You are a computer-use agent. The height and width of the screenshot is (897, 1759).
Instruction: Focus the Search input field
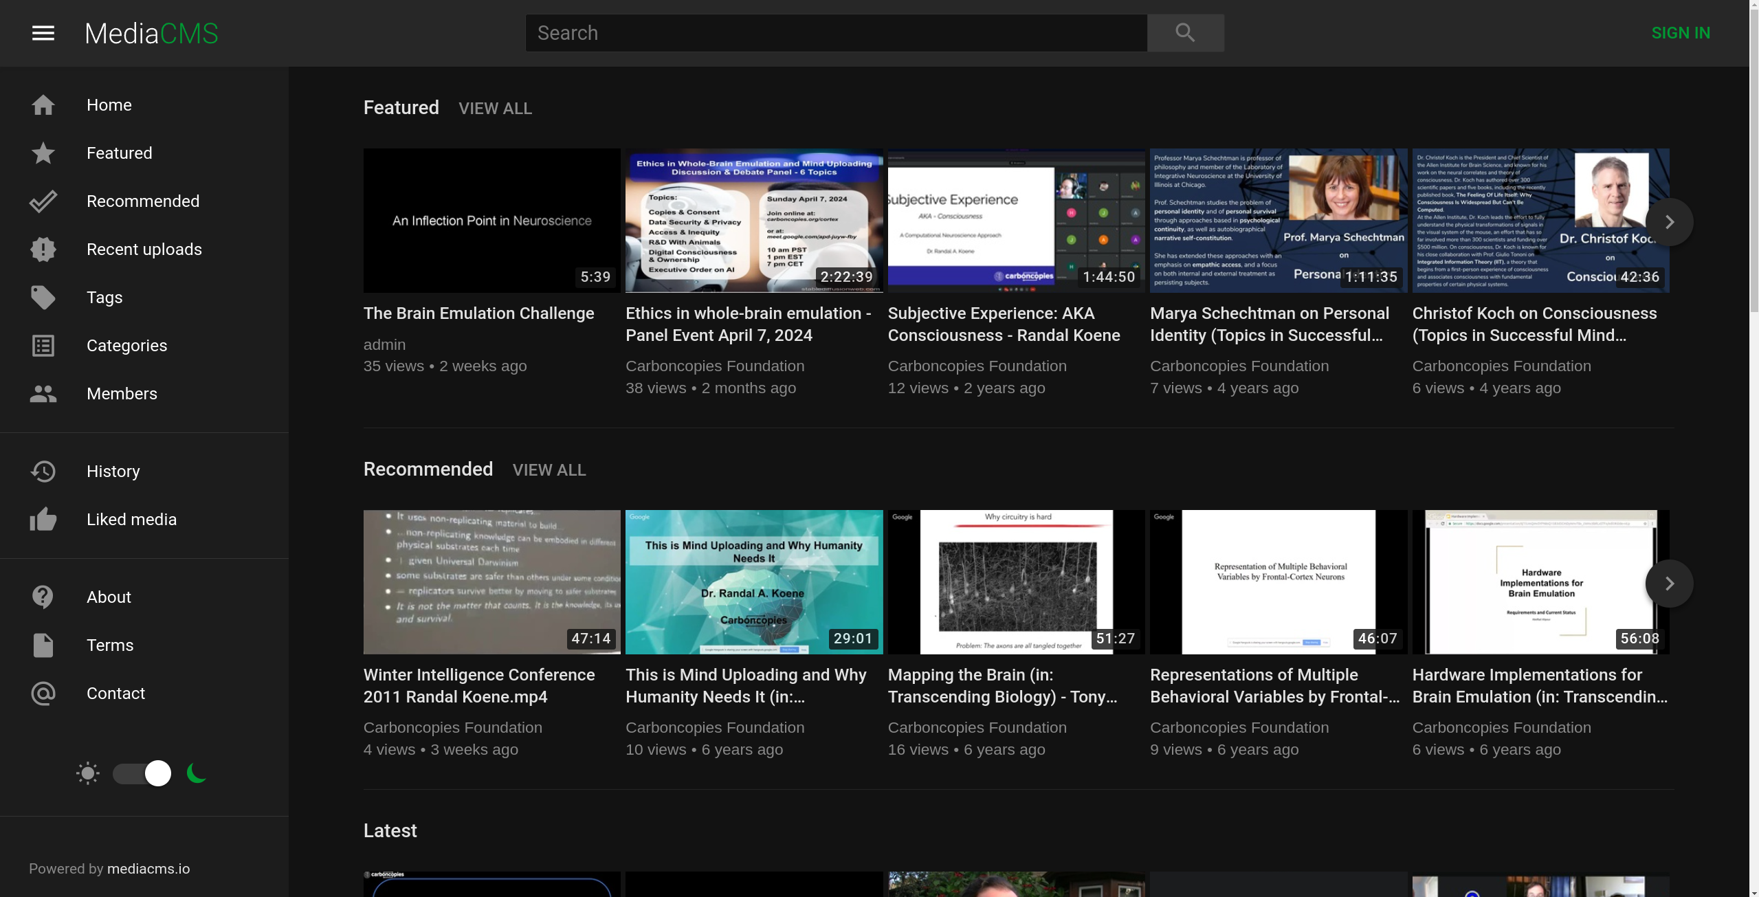[835, 33]
